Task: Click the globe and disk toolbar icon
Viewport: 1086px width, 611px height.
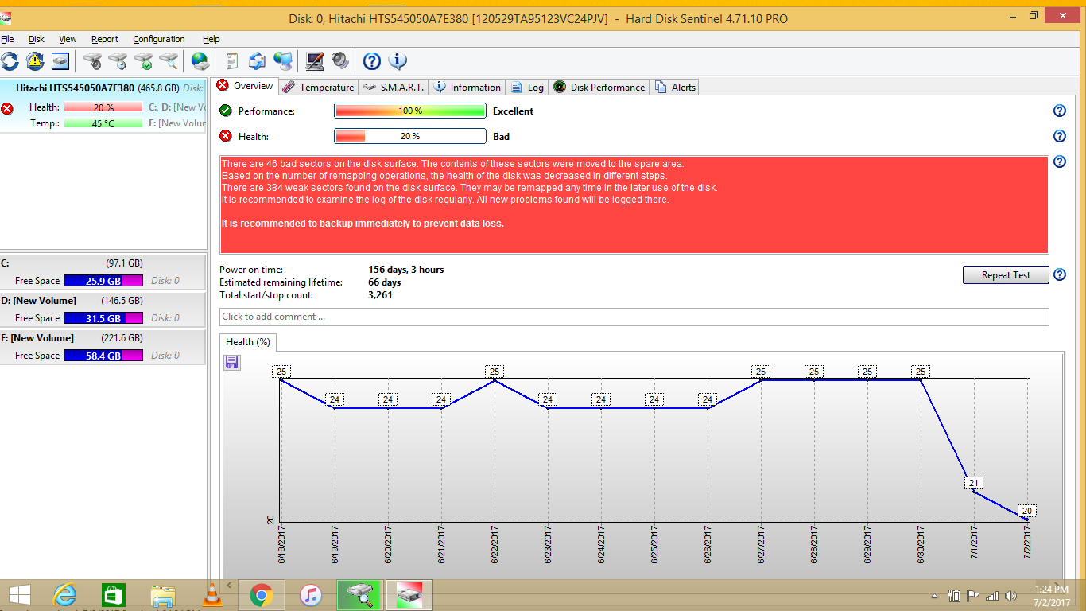Action: click(x=200, y=60)
